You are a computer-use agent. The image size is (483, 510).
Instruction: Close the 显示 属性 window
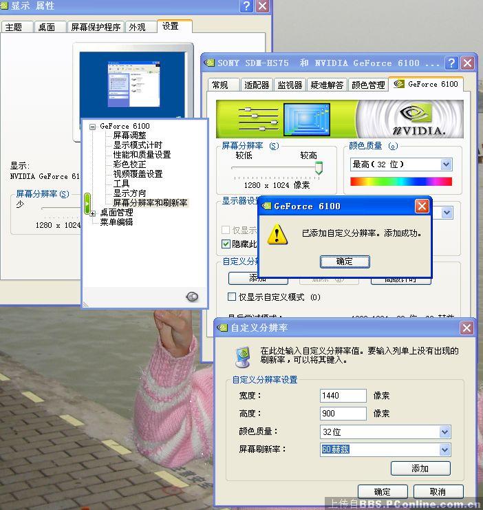[x=262, y=6]
